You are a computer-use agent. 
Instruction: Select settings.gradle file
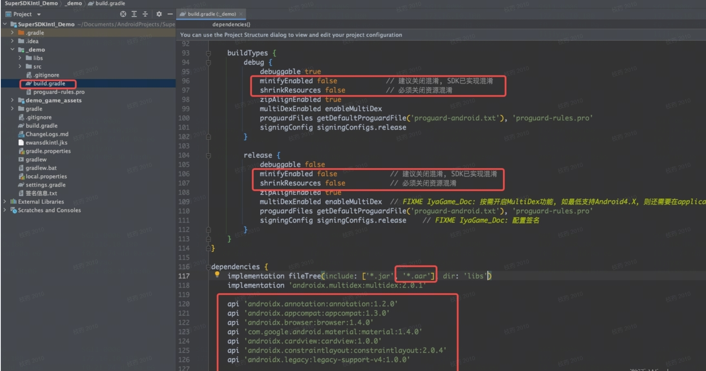(x=42, y=185)
